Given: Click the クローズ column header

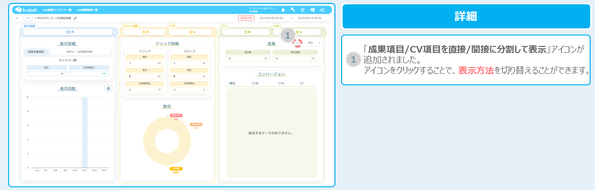Looking at the screenshot, I should point(190,51).
